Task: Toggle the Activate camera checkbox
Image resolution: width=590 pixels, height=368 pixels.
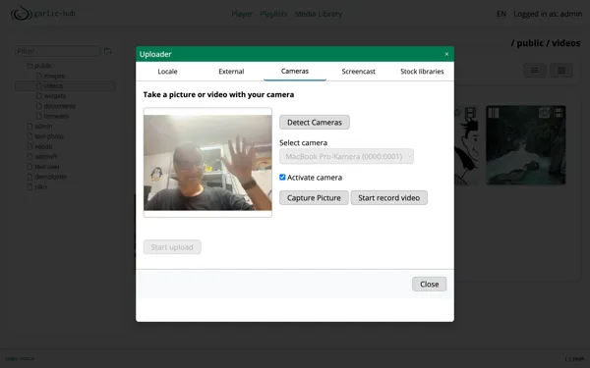Action: pos(282,178)
